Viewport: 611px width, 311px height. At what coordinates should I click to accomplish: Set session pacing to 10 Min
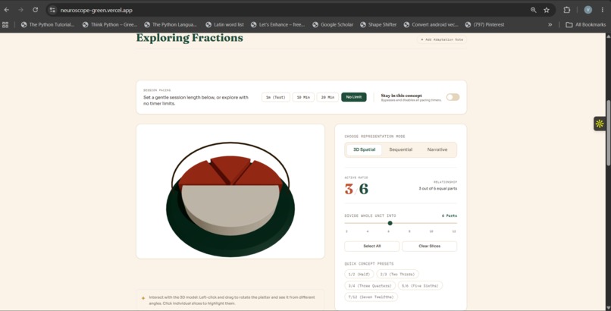(303, 97)
